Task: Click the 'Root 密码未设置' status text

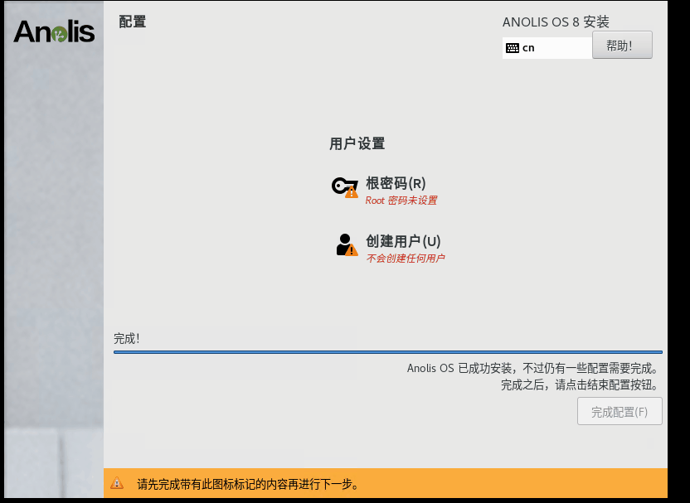Action: [401, 201]
